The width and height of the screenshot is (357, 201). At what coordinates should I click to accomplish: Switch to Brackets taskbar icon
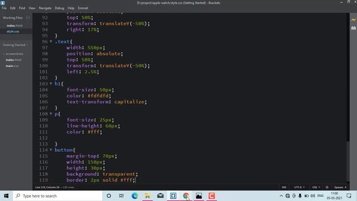(173, 196)
